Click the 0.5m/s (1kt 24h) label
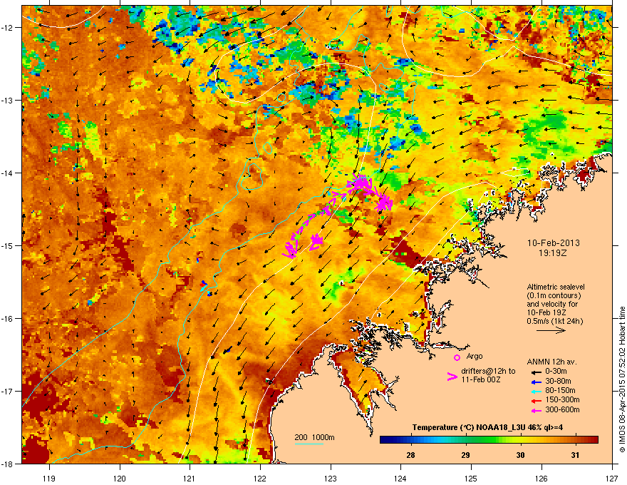This screenshot has width=627, height=485. (x=555, y=321)
